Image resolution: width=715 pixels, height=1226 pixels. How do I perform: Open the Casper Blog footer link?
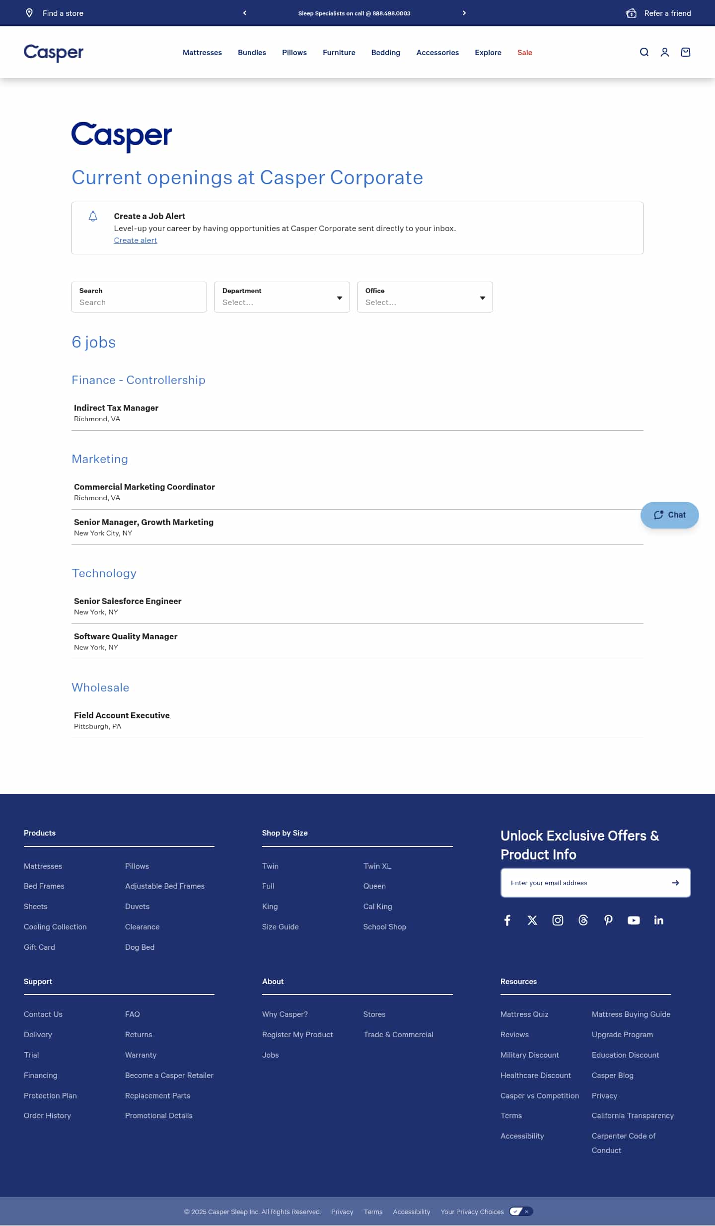pyautogui.click(x=612, y=1075)
